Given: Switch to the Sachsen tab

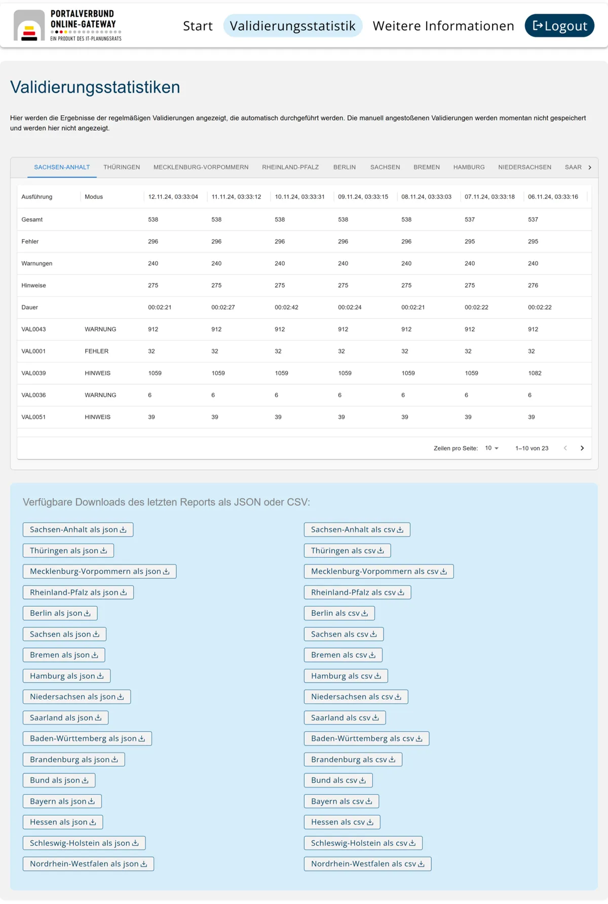Looking at the screenshot, I should click(385, 167).
